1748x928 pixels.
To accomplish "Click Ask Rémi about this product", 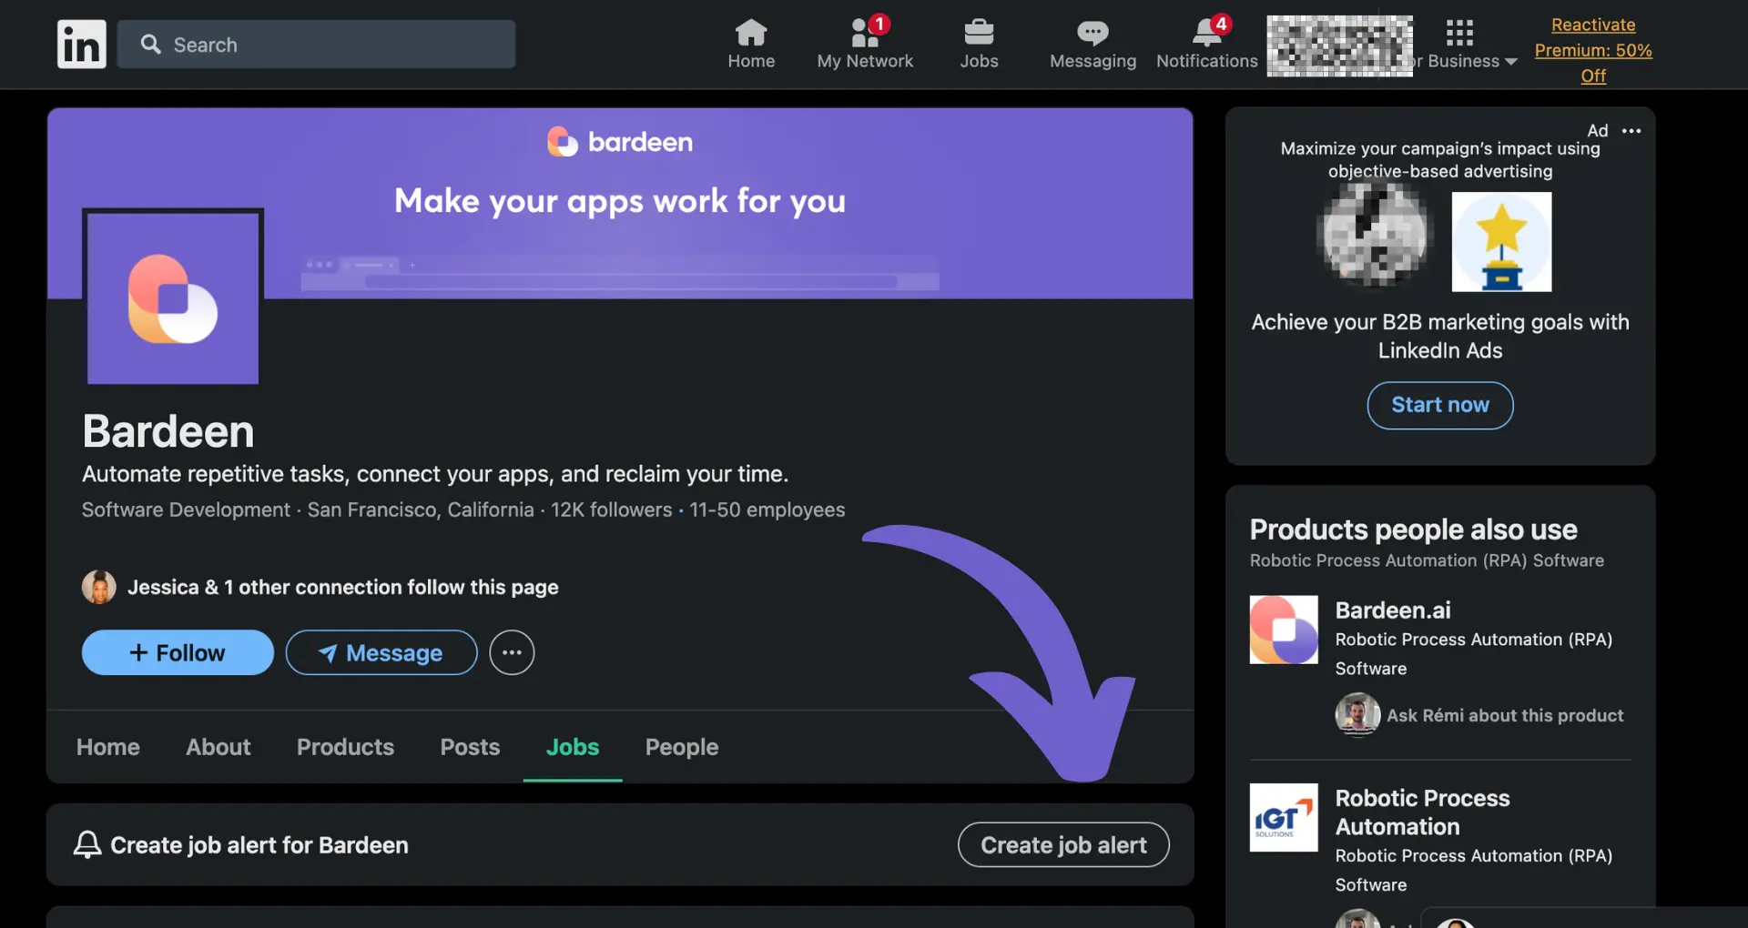I will 1505,715.
